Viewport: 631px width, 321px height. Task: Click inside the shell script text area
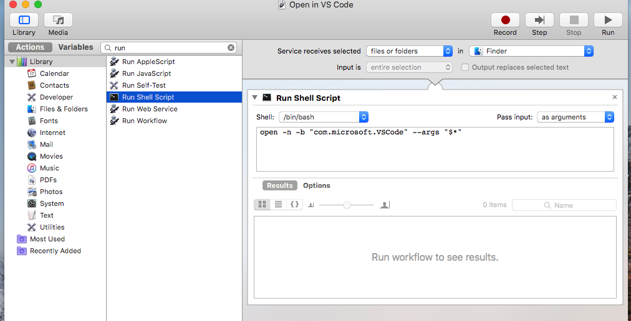[x=435, y=149]
